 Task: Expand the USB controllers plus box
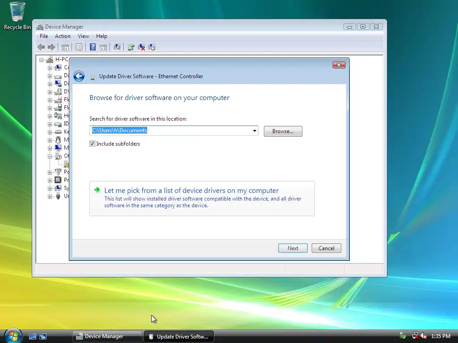[x=50, y=197]
